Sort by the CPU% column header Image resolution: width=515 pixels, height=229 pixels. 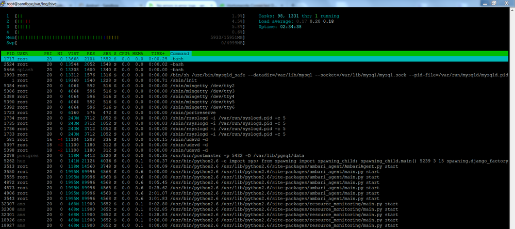tap(124, 54)
